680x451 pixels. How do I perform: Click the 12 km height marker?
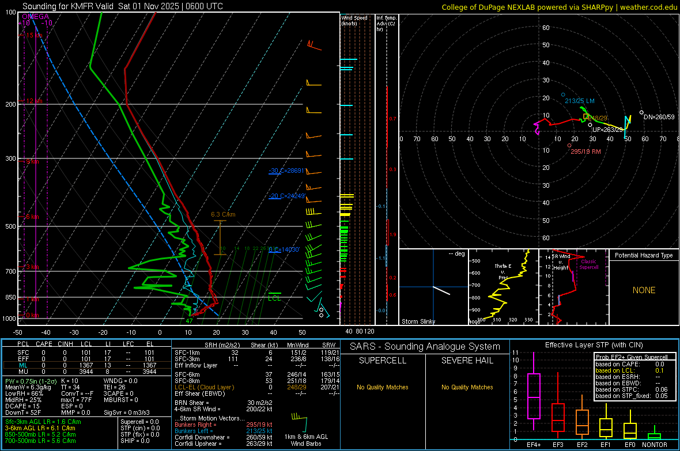[x=34, y=101]
